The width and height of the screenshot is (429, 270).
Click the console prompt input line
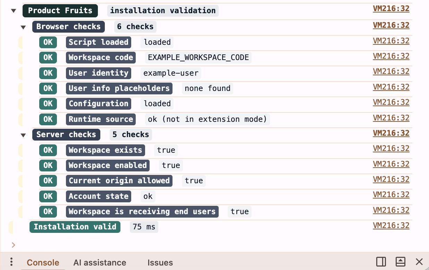point(214,245)
